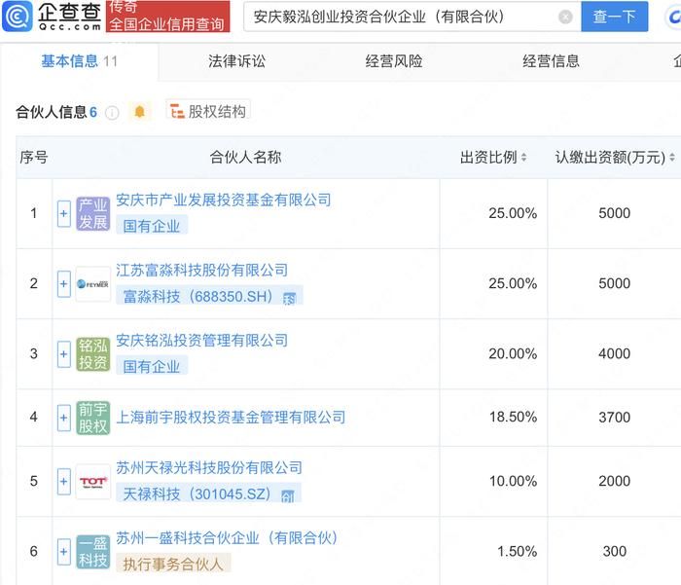
Task: Click the 铭泓投资 green company logo
Action: (93, 353)
